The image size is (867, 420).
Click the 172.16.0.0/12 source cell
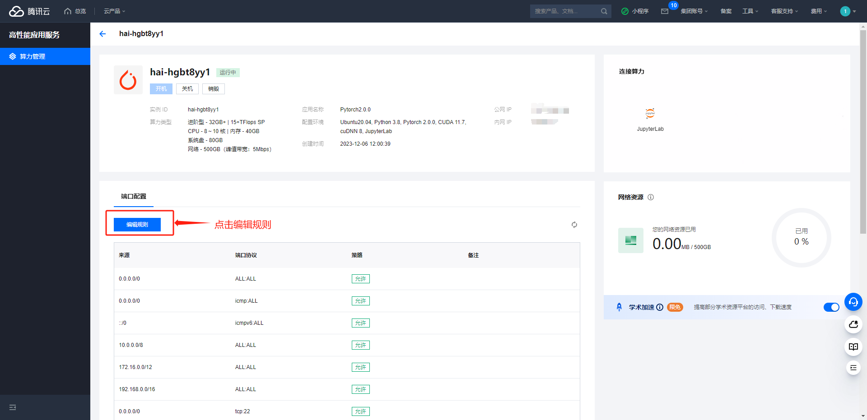[135, 367]
